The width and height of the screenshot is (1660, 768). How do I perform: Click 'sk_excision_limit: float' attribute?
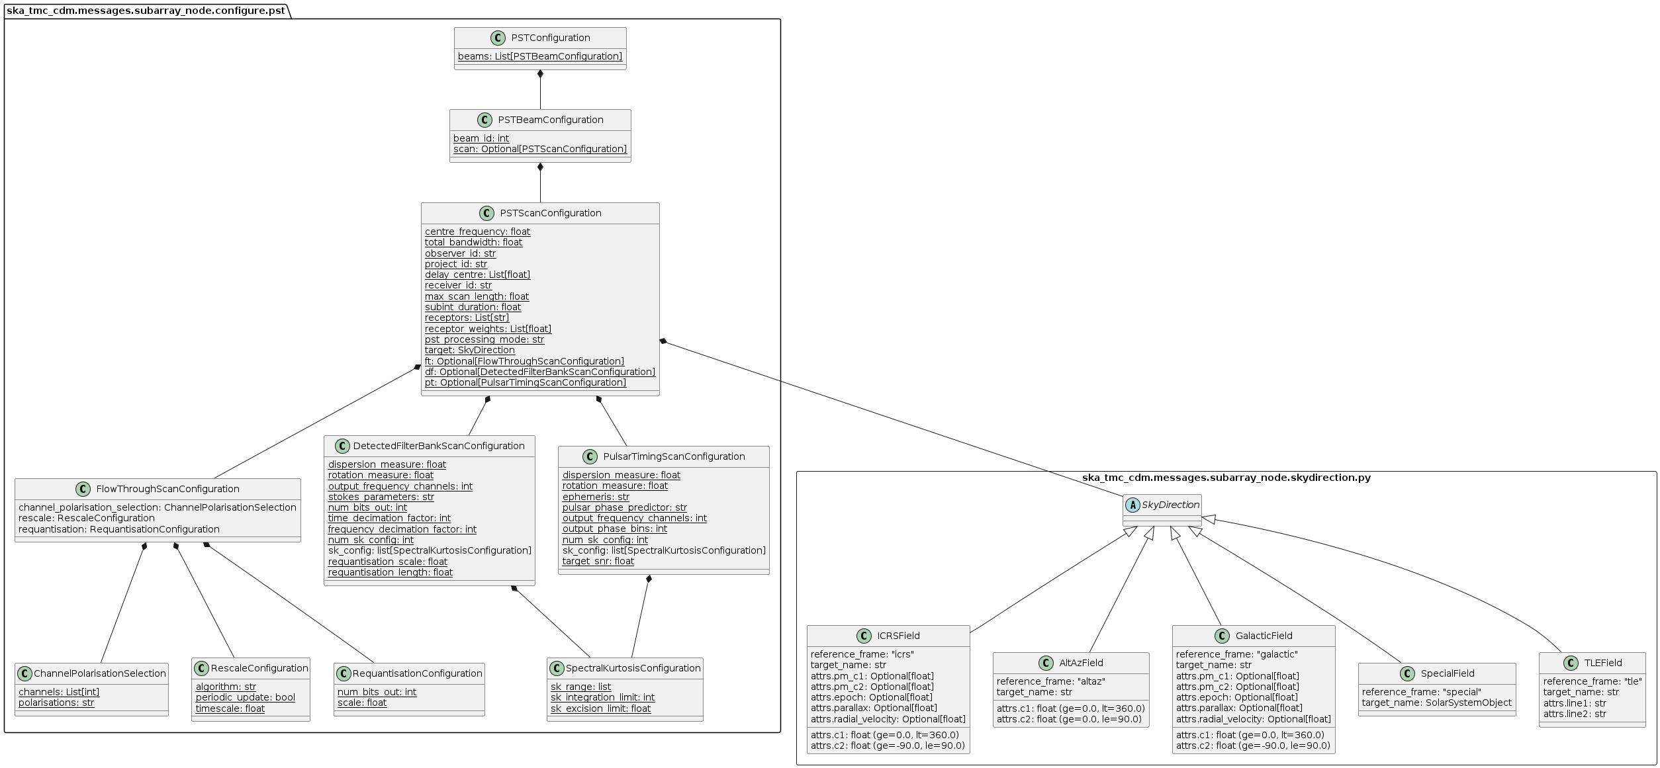tap(601, 709)
